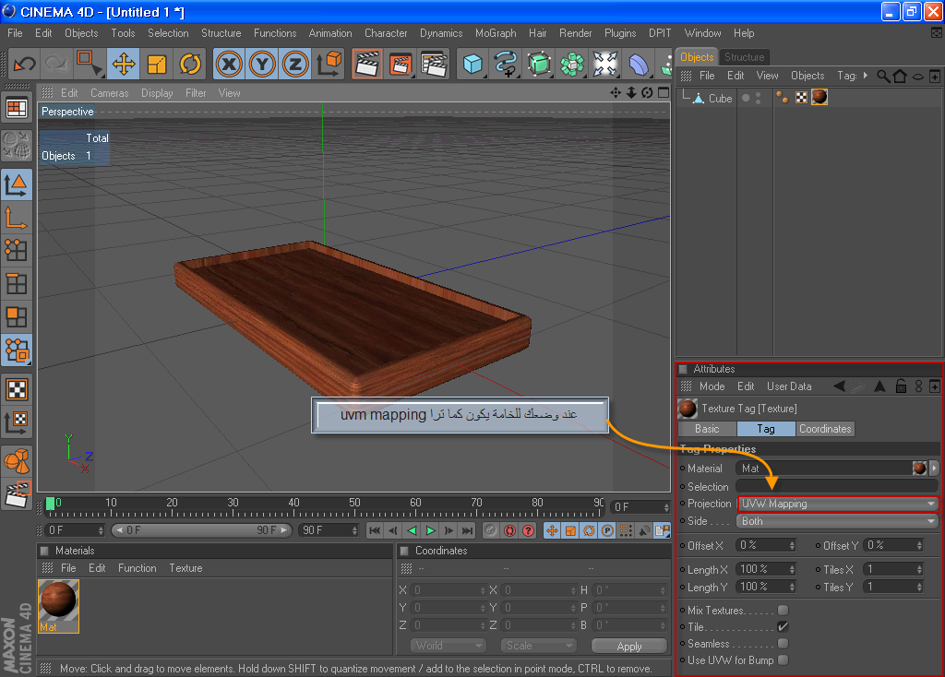Switch to Points mode
This screenshot has width=945, height=677.
(17, 251)
